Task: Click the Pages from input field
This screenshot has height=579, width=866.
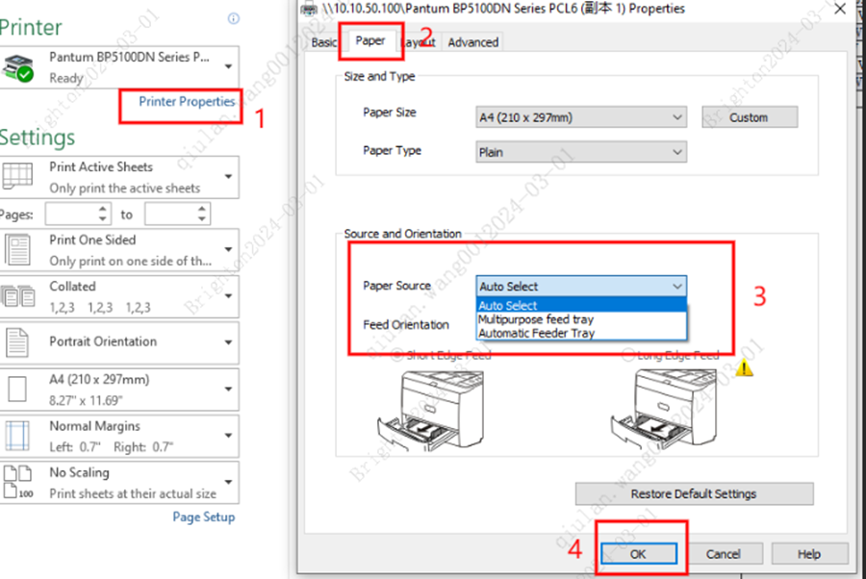Action: point(71,214)
